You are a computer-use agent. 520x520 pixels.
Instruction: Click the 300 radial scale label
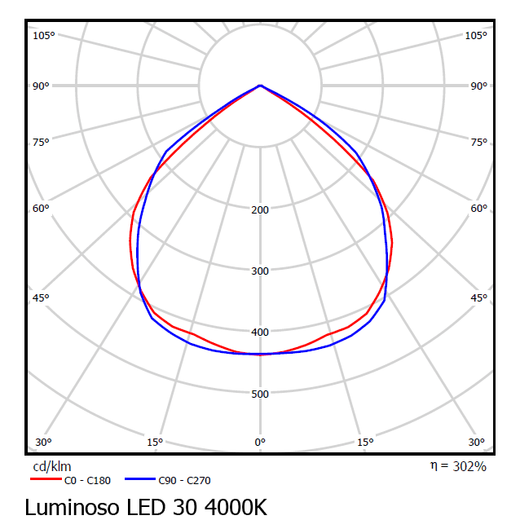tap(260, 271)
